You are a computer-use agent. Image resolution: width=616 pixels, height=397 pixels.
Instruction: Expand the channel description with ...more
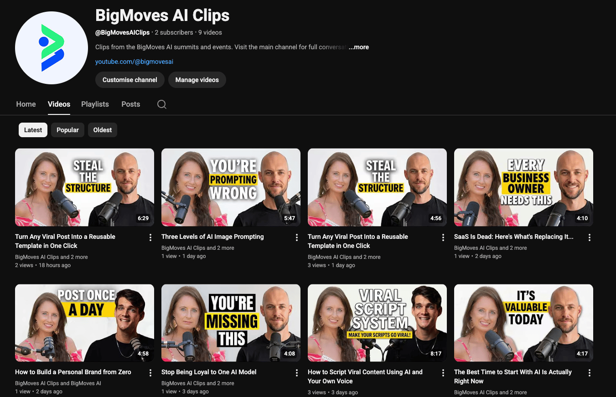(359, 47)
